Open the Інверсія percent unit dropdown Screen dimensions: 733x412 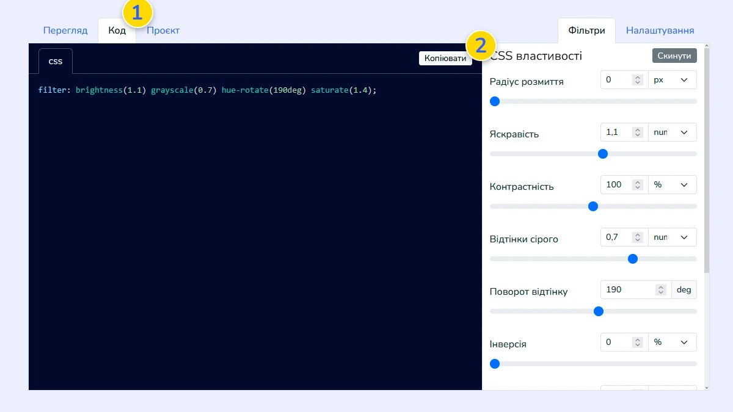point(672,342)
